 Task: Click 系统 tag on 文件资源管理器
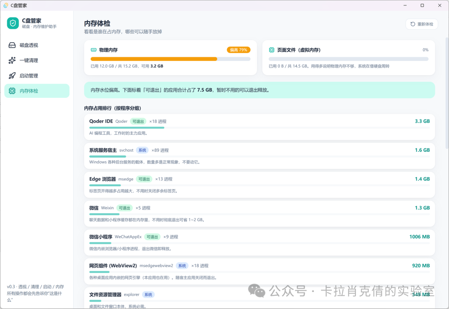click(x=148, y=294)
